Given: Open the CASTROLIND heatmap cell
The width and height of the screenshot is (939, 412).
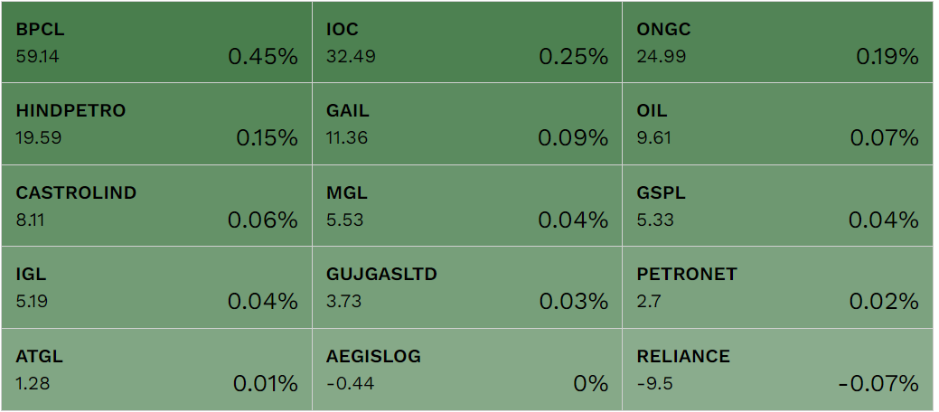Looking at the screenshot, I should tap(156, 206).
